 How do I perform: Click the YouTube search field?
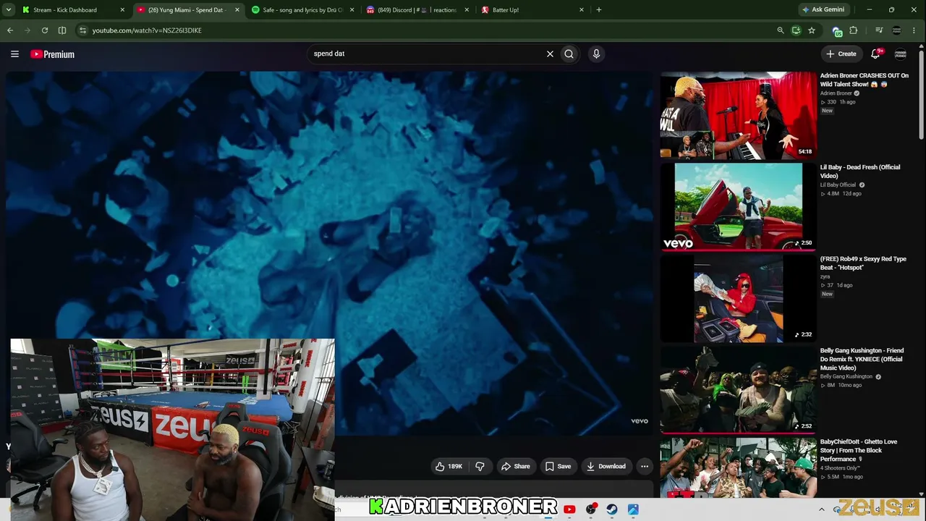click(427, 54)
